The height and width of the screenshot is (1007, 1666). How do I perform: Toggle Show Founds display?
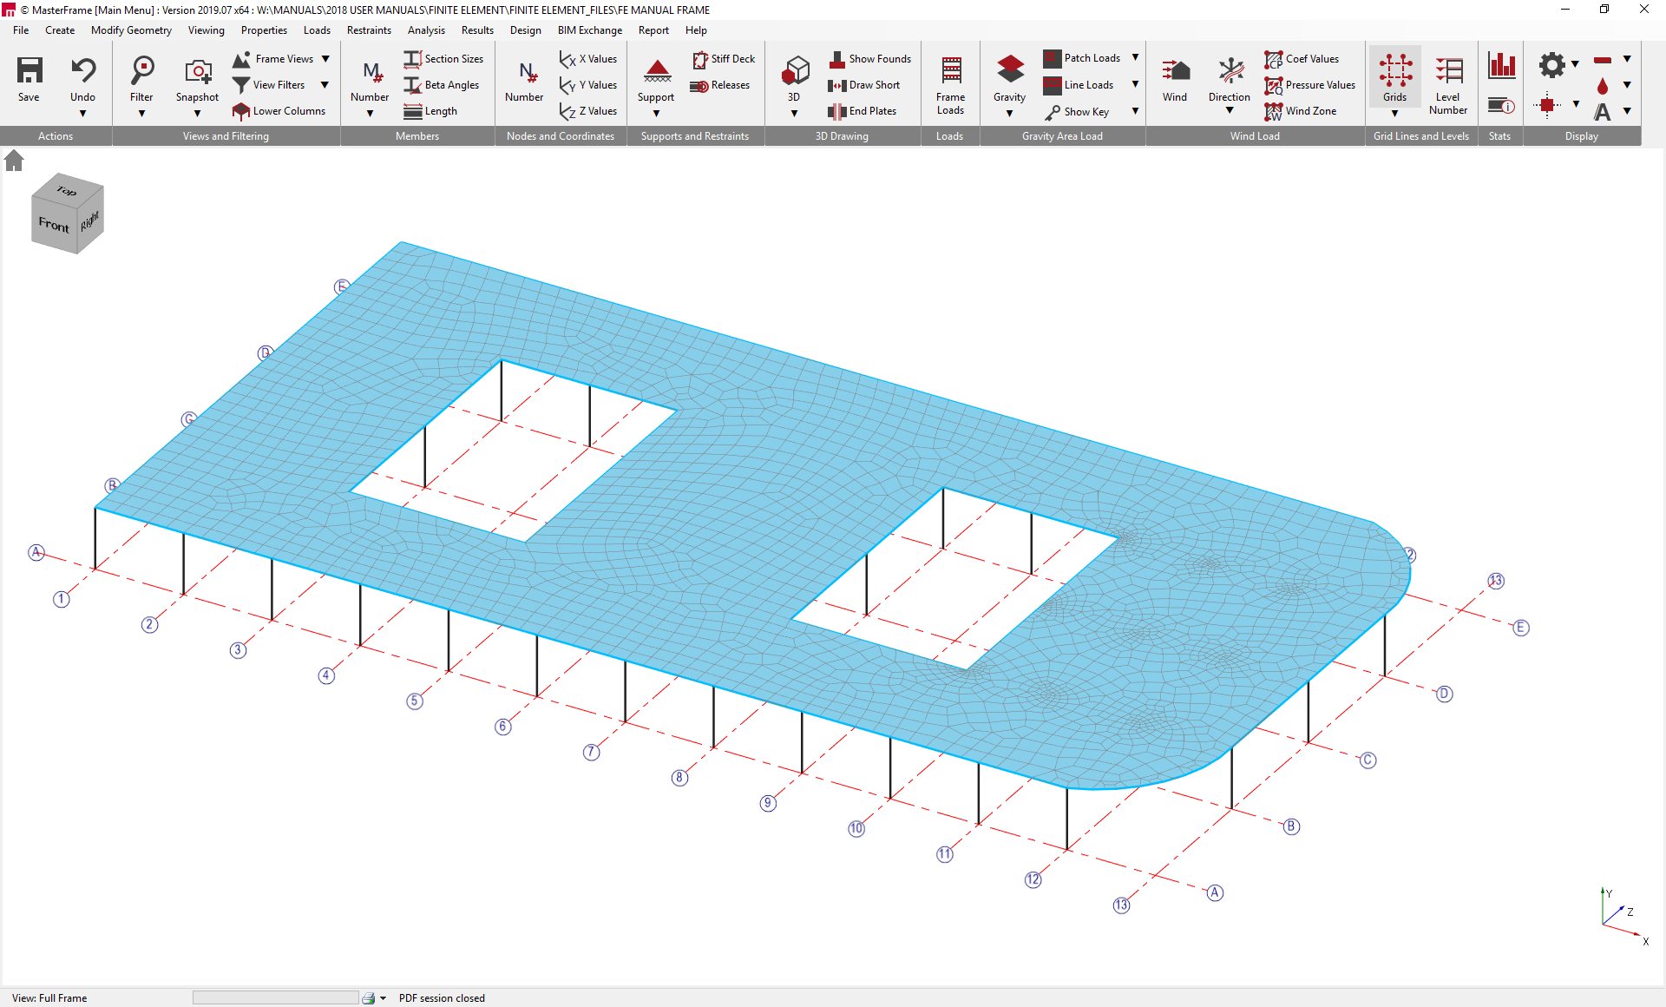[870, 59]
